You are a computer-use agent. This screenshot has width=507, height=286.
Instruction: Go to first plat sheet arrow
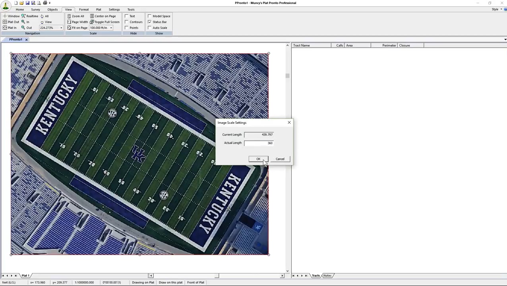tap(3, 275)
